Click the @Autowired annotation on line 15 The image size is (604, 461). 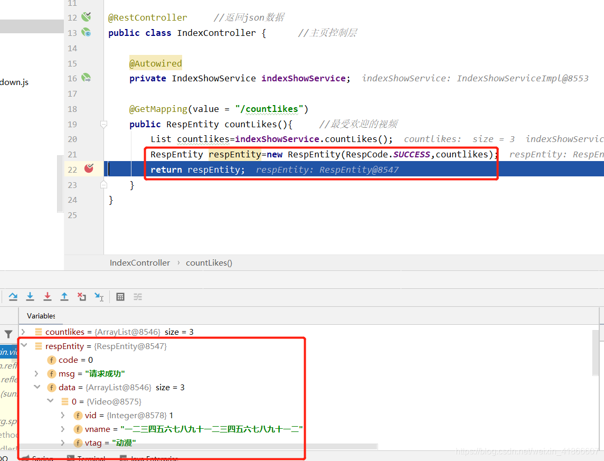point(156,63)
